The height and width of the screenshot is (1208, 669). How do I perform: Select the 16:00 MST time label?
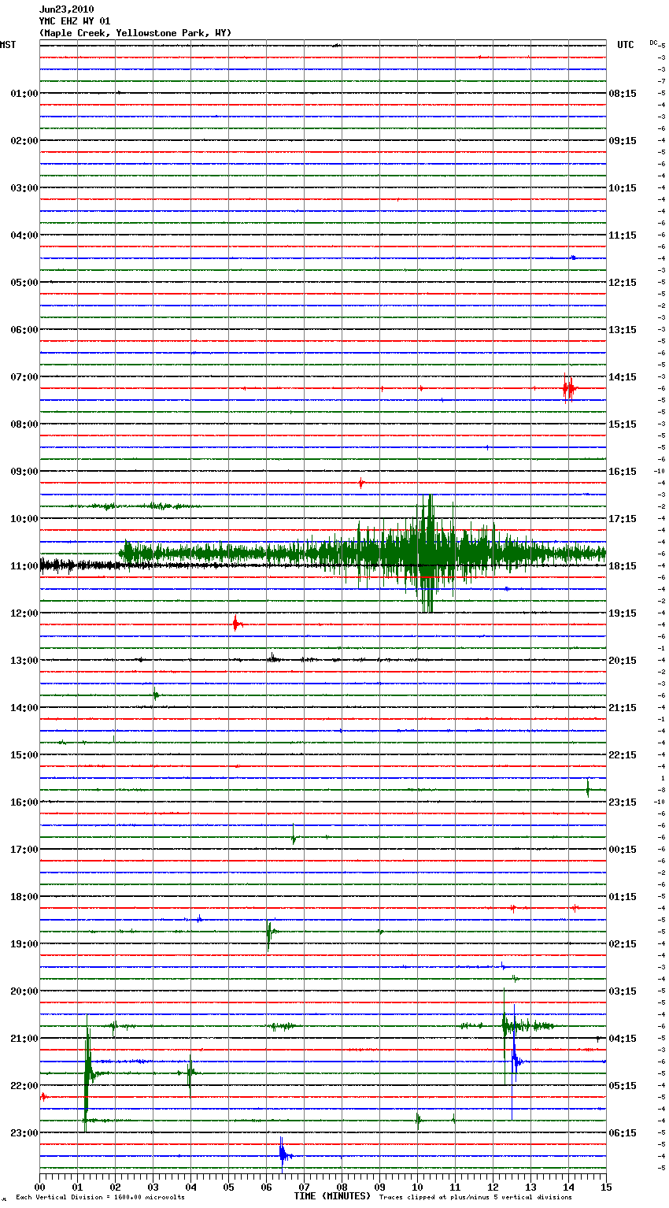point(24,802)
